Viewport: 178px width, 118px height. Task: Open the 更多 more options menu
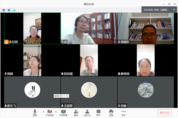coord(123,112)
